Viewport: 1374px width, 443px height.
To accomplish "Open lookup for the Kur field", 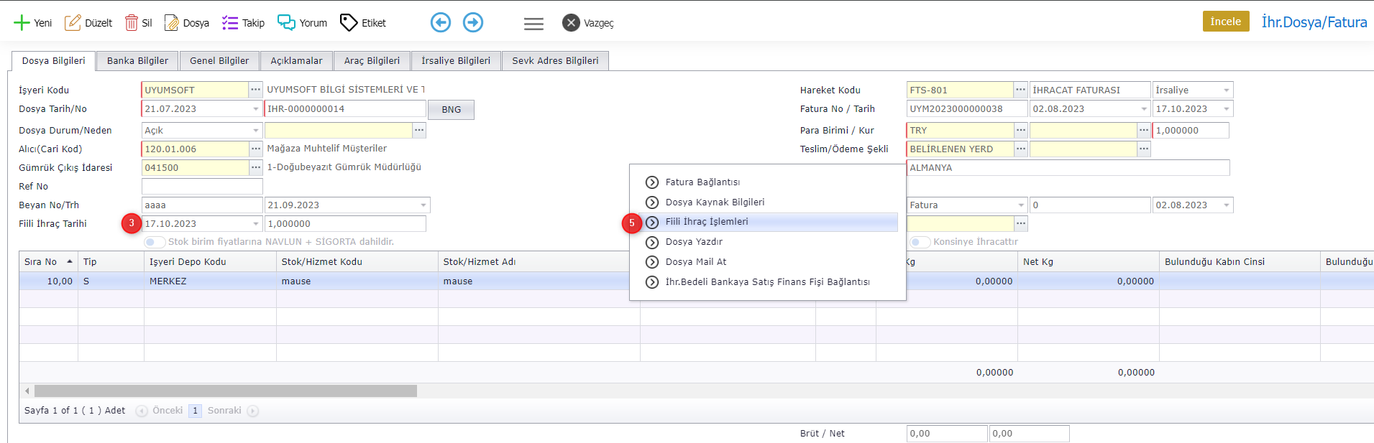I will (x=1144, y=130).
